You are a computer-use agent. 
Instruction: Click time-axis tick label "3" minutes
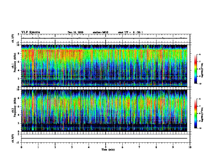[72, 147]
